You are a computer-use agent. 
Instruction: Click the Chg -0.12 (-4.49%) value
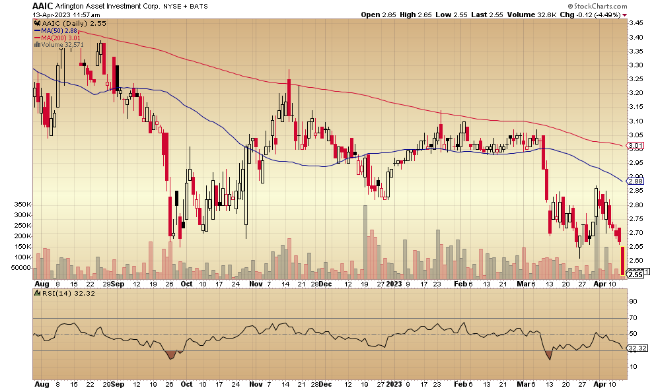590,15
